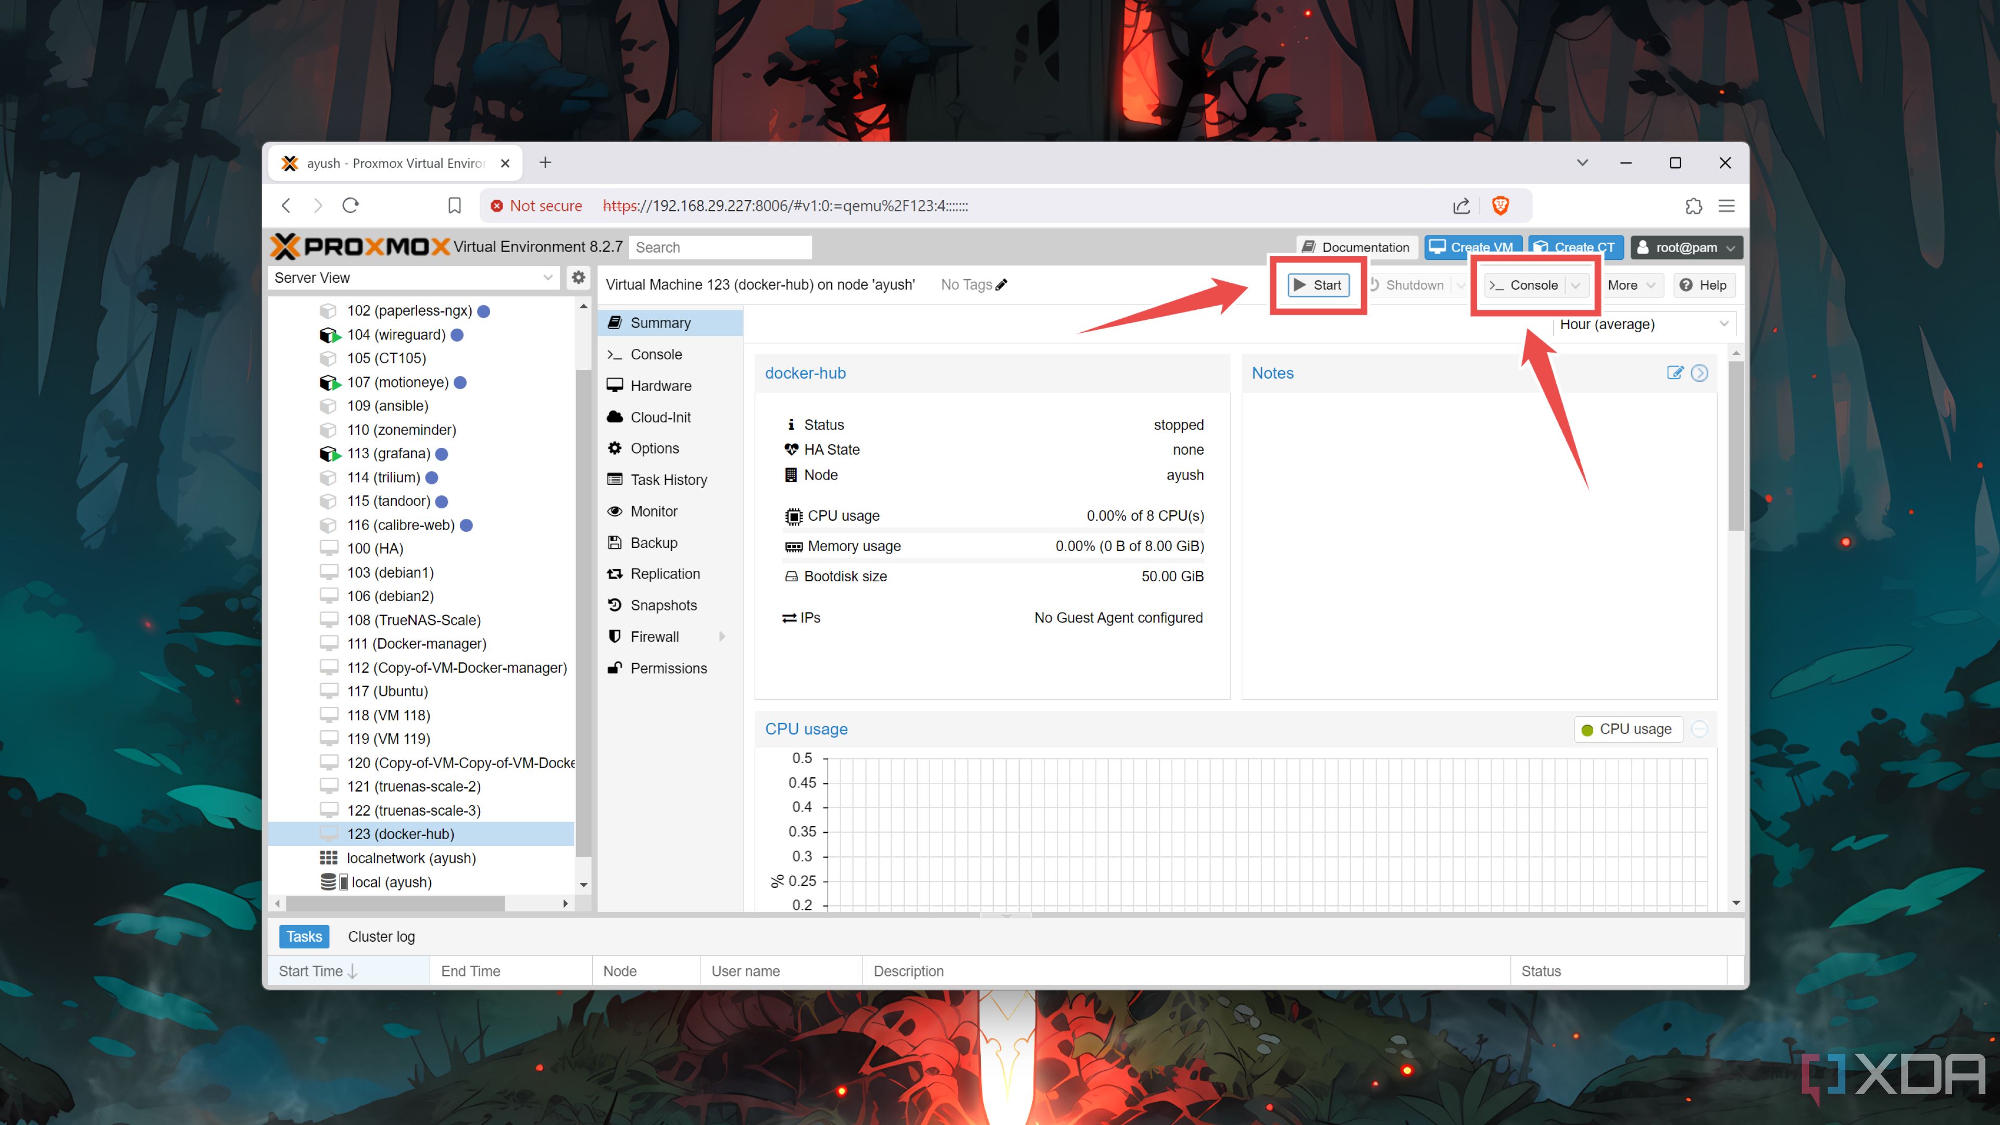Open the Hardware section
This screenshot has width=2000, height=1125.
[670, 386]
